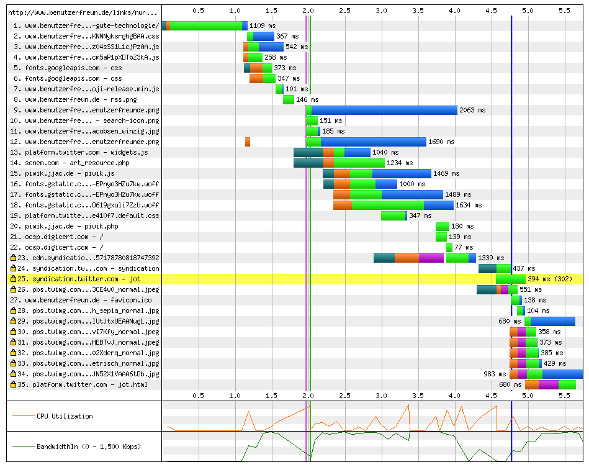
Task: Select request 6 fonts.googleapis.com css label
Action: (68, 78)
